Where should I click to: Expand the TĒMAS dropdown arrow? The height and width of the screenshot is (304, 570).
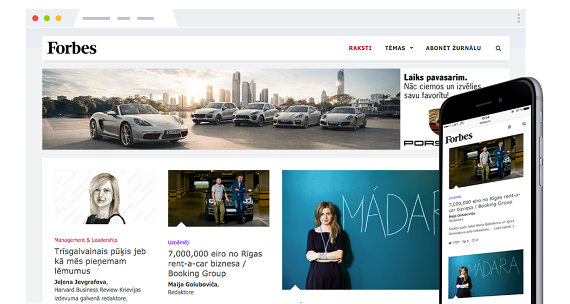(x=412, y=48)
